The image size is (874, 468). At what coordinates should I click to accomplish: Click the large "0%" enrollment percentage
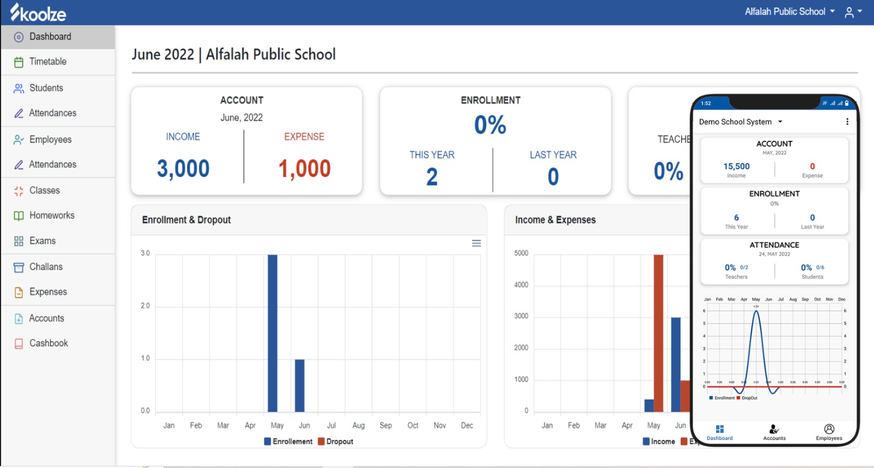[490, 125]
